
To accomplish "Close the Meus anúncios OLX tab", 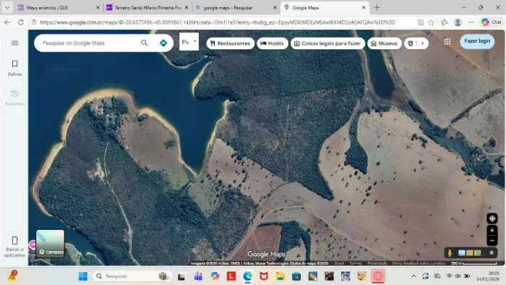I will point(98,7).
